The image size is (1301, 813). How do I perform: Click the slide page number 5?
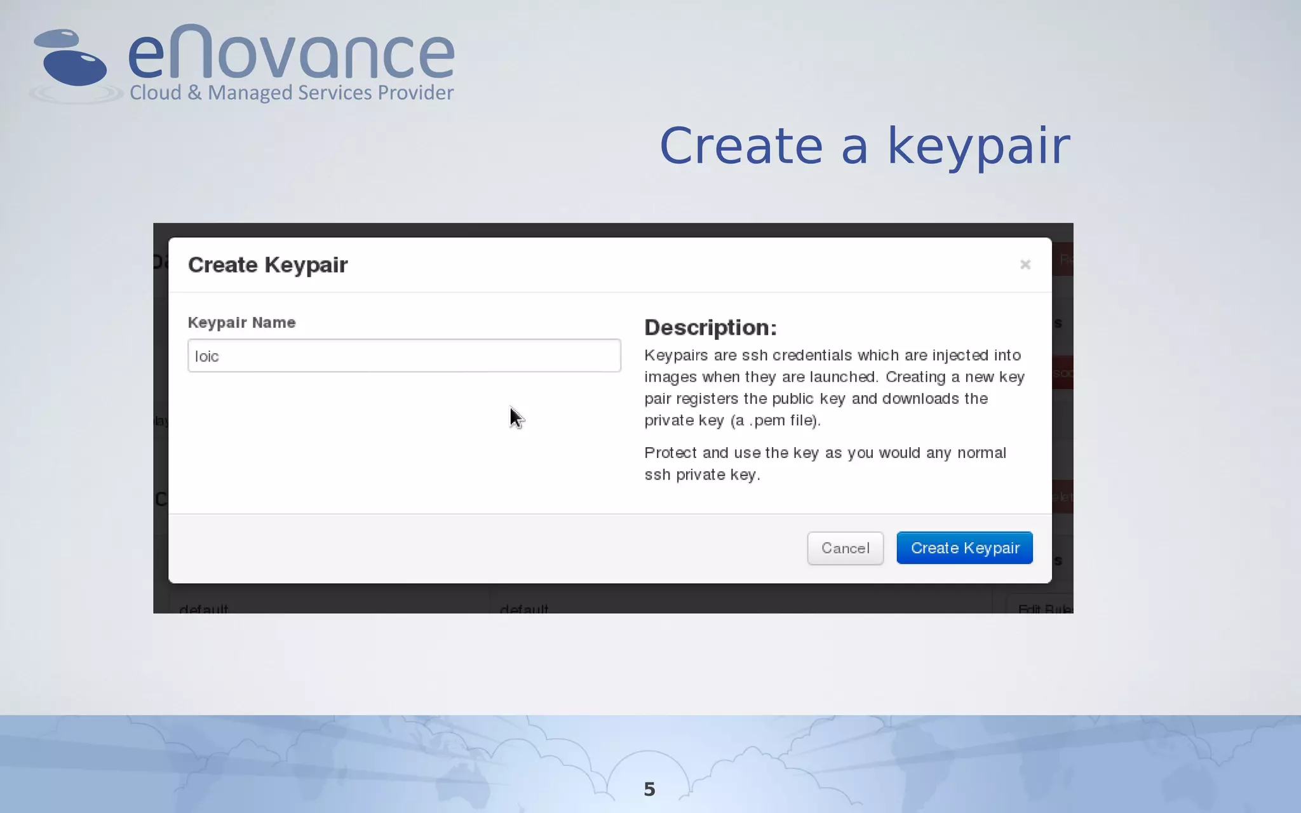coord(649,789)
